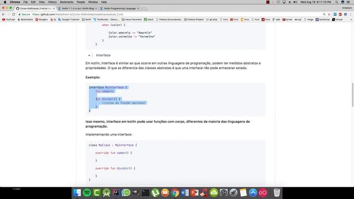Open the bootstrap bookmark
Viewport: 354px width, 199px height.
click(322, 20)
